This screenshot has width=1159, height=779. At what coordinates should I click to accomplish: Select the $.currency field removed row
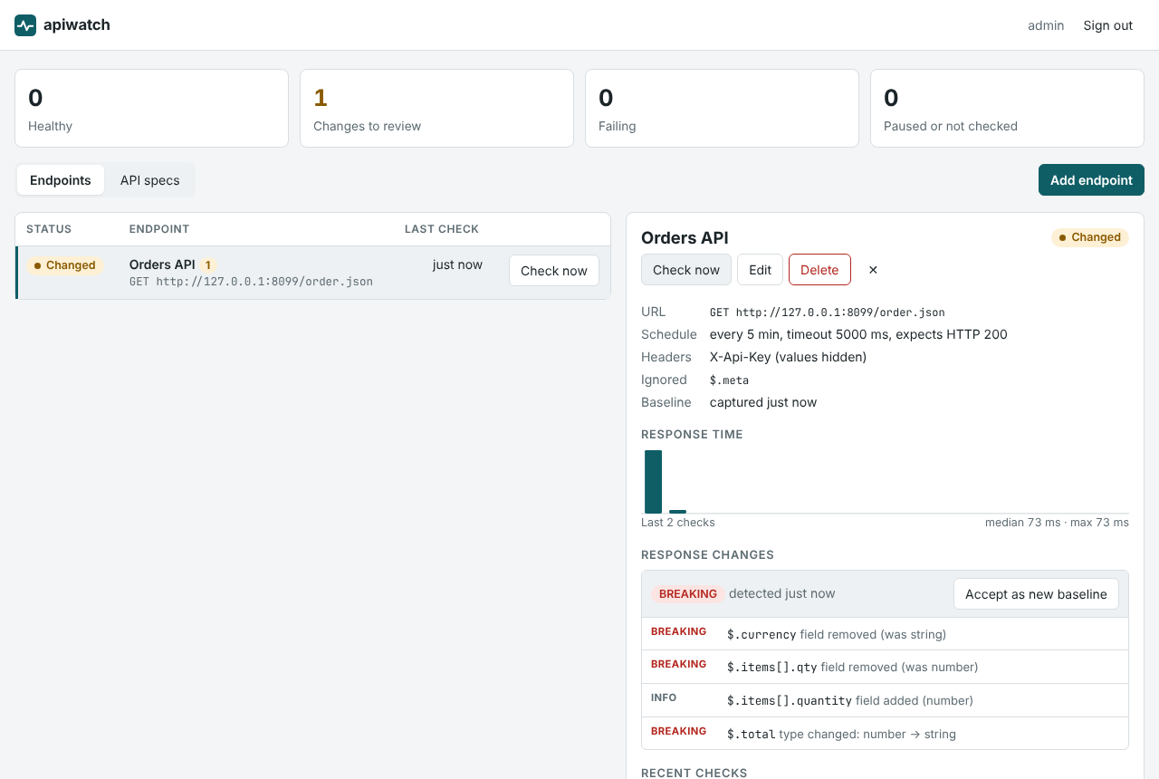(885, 634)
